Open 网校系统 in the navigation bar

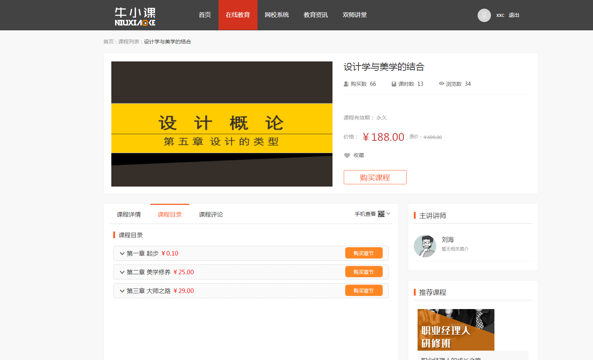277,15
